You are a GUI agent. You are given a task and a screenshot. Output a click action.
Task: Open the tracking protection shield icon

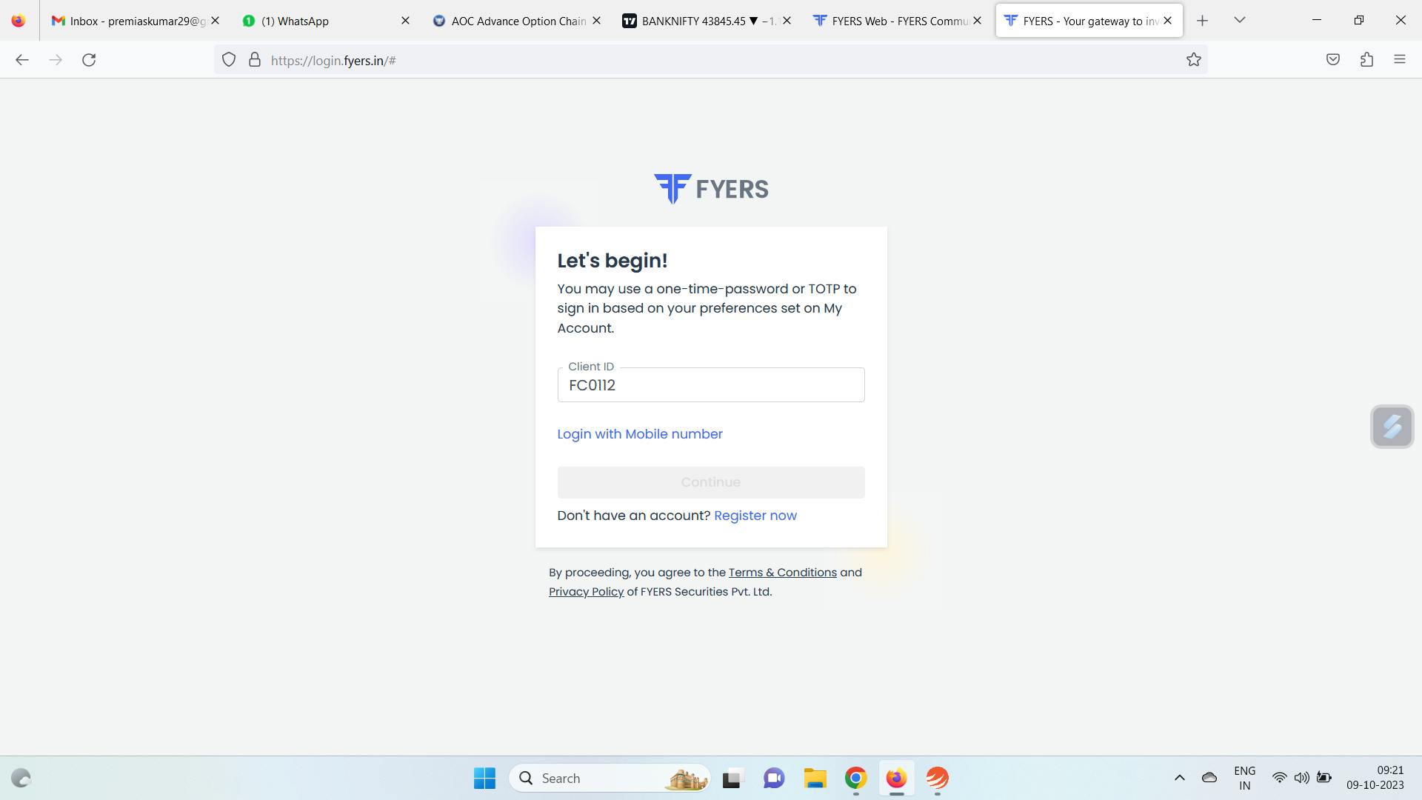(229, 60)
